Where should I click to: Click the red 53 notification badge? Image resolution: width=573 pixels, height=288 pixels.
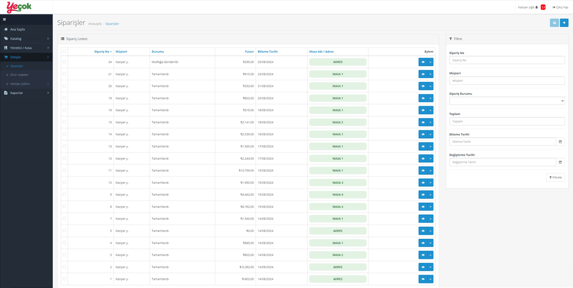click(543, 7)
